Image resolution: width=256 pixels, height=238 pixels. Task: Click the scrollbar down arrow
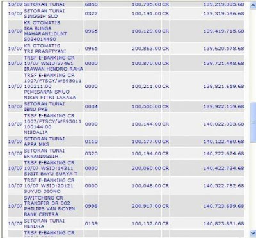tap(253, 233)
